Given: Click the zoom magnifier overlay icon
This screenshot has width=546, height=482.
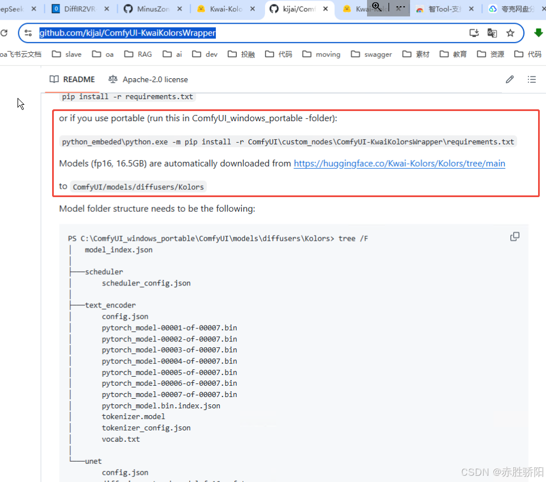Looking at the screenshot, I should 377,6.
